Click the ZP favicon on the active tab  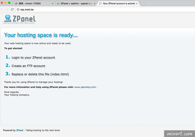[x=100, y=3]
